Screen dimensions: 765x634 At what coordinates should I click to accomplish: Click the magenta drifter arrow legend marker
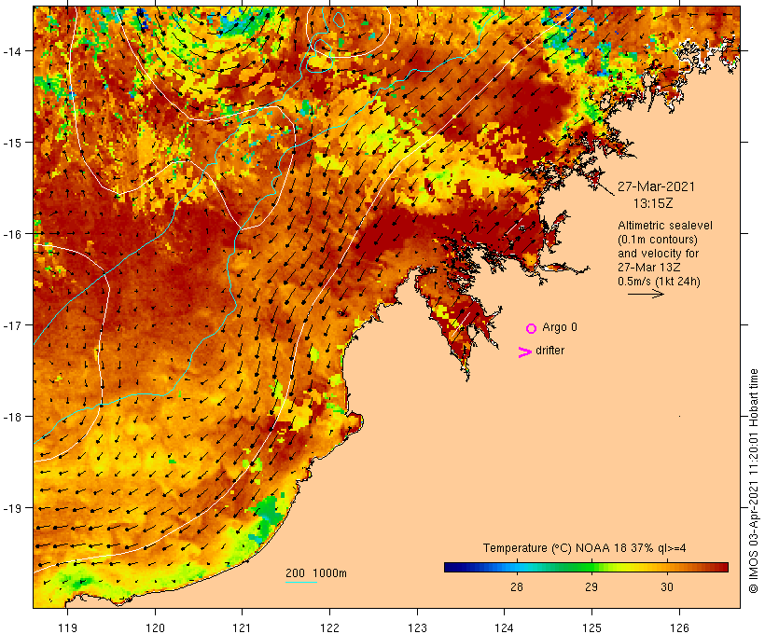(524, 352)
